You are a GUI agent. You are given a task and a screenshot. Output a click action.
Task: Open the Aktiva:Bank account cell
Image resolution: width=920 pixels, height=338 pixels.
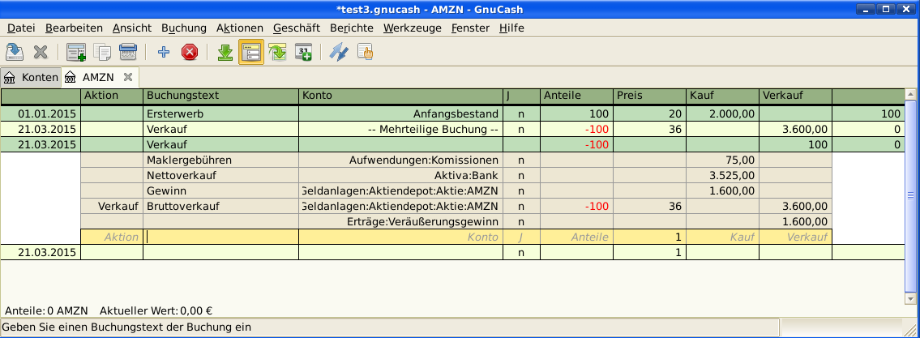pyautogui.click(x=400, y=176)
